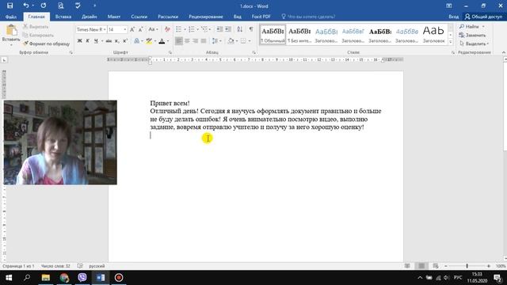
Task: Switch to read mode view in status bar
Action: click(x=407, y=266)
